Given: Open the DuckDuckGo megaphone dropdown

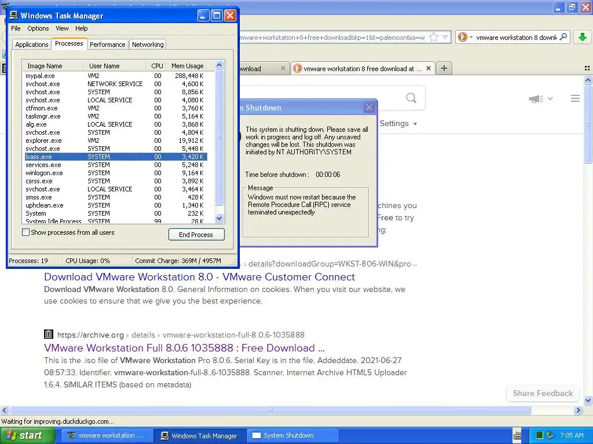Looking at the screenshot, I should click(540, 98).
